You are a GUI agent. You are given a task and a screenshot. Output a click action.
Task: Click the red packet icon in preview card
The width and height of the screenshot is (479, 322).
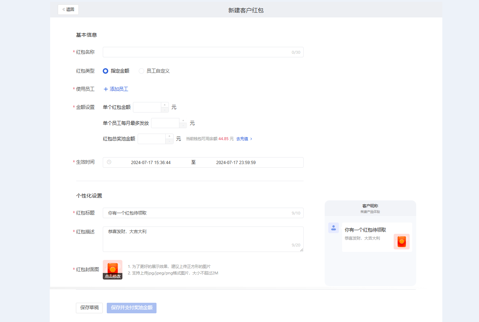[402, 241]
